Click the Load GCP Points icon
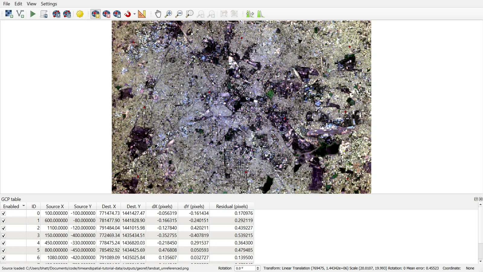 click(56, 14)
